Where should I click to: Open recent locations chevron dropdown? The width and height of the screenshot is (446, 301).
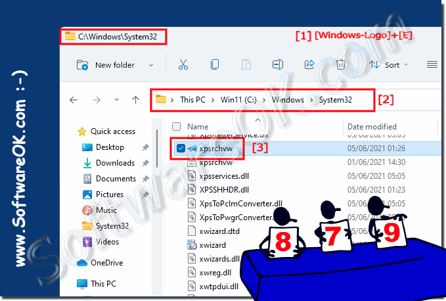pos(116,100)
